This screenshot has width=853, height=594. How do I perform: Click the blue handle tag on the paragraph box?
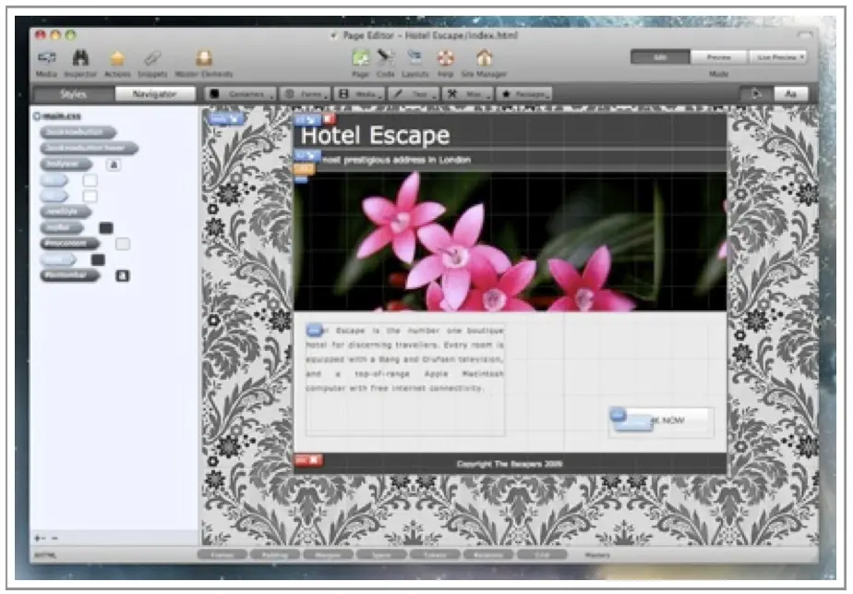click(x=315, y=330)
